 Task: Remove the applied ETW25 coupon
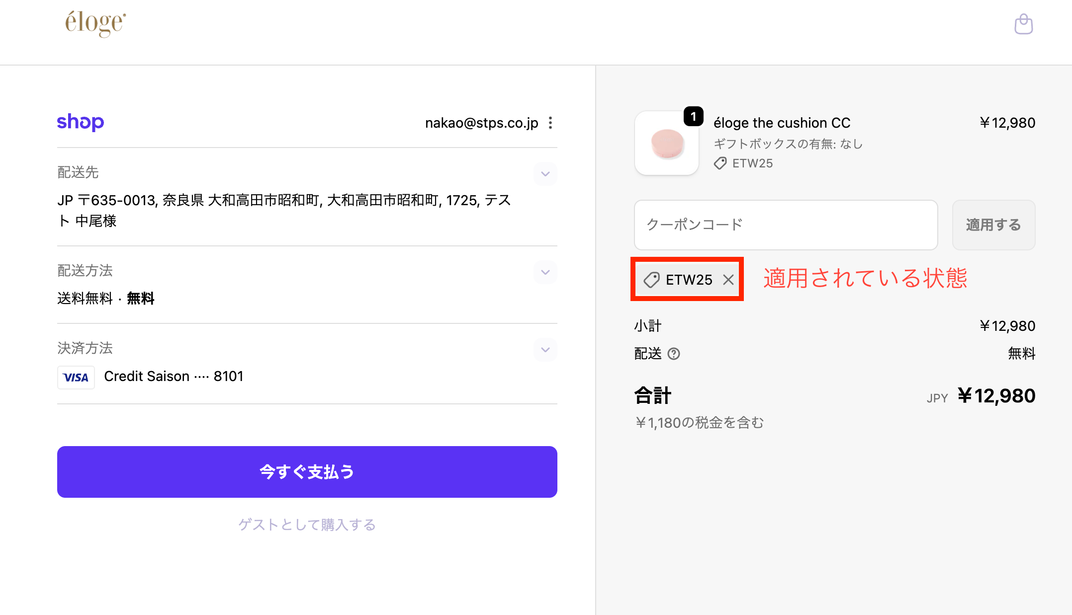(x=728, y=280)
